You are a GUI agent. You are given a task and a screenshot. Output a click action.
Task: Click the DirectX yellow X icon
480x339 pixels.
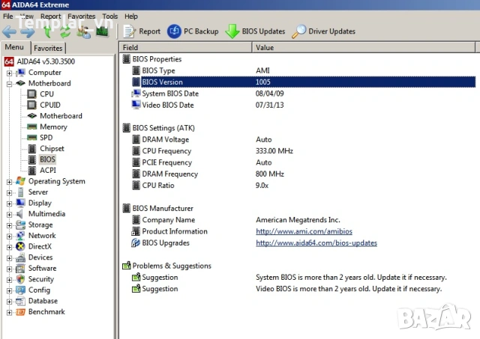point(21,246)
